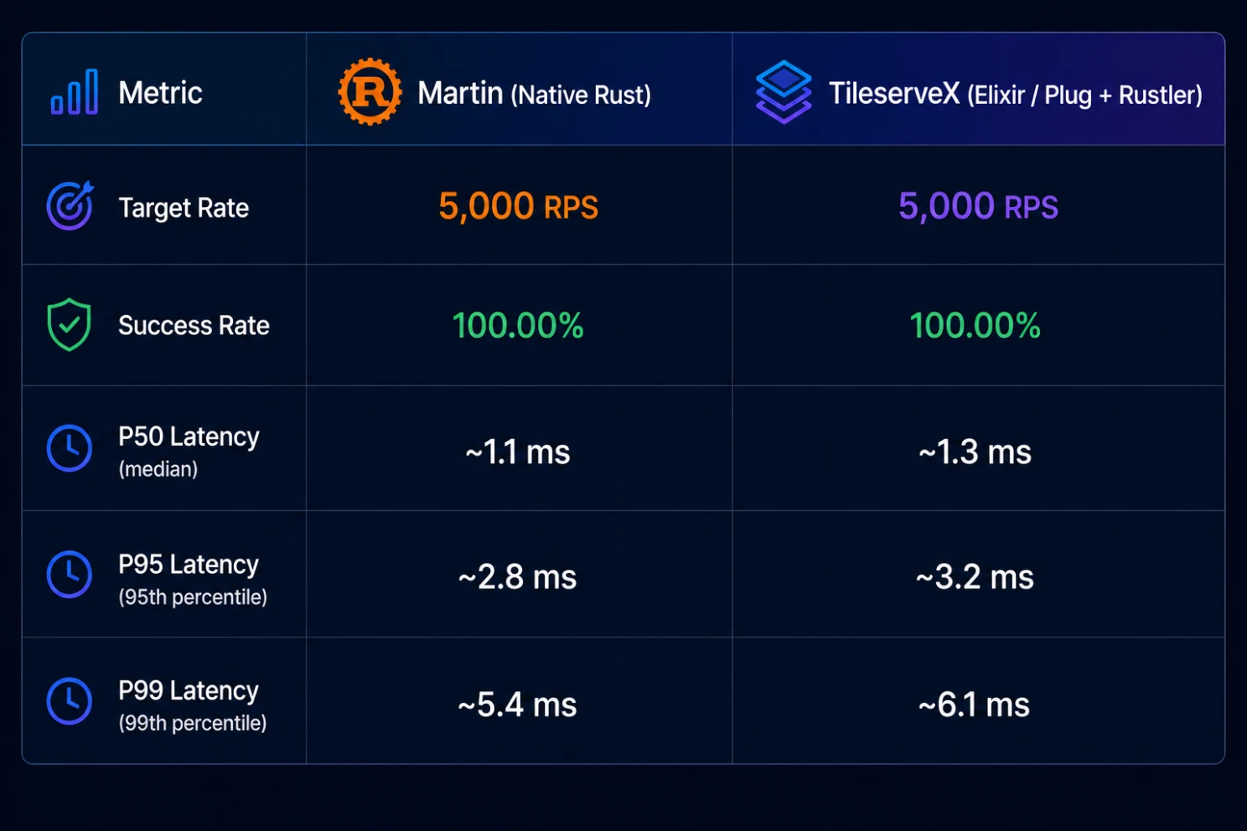Screen dimensions: 1247x831
Task: Click the Success Rate row label
Action: pyautogui.click(x=194, y=325)
